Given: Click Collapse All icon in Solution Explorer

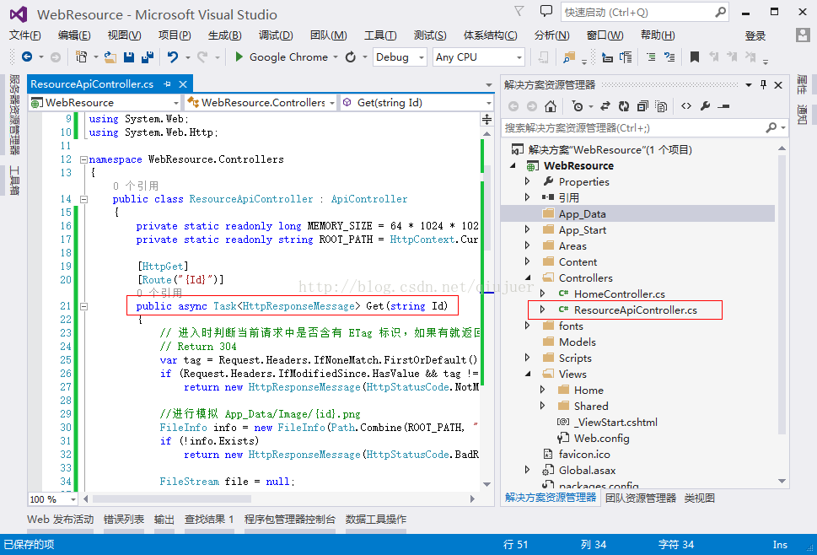Looking at the screenshot, I should (642, 106).
